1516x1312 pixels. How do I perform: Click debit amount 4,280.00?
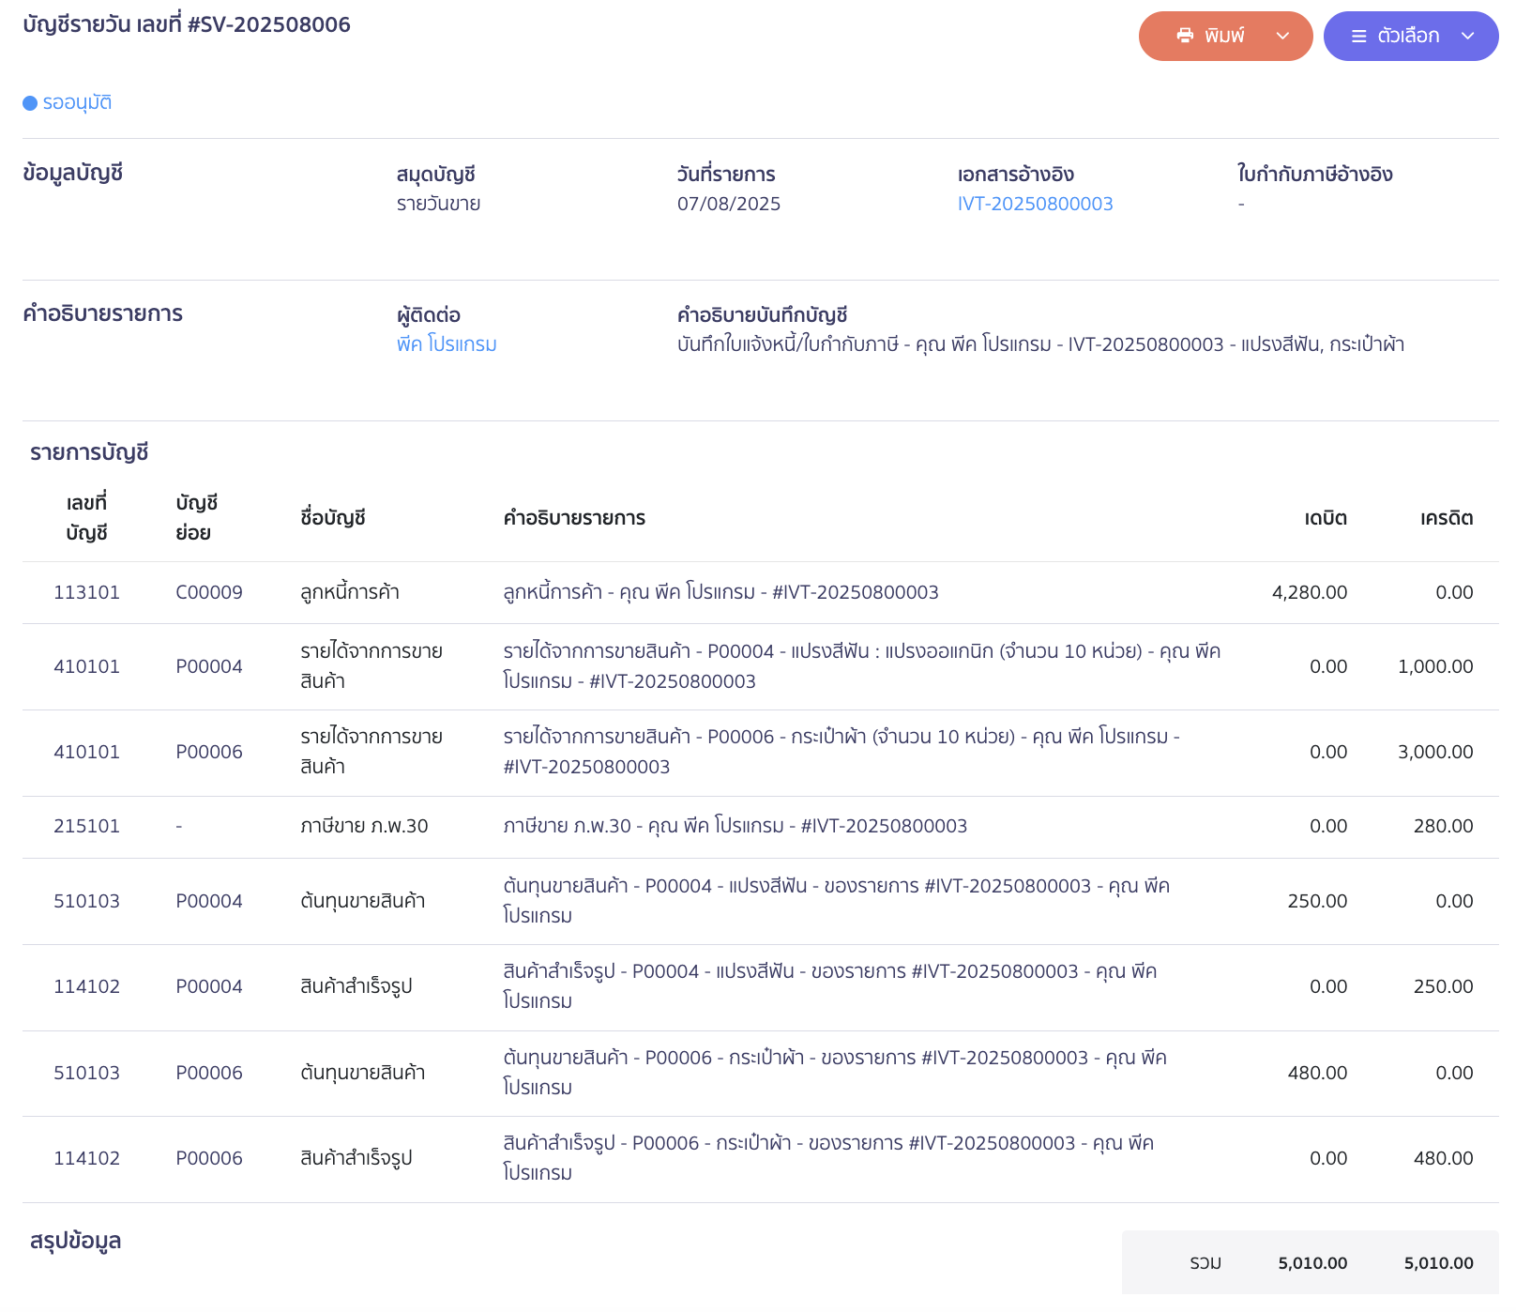(x=1310, y=592)
